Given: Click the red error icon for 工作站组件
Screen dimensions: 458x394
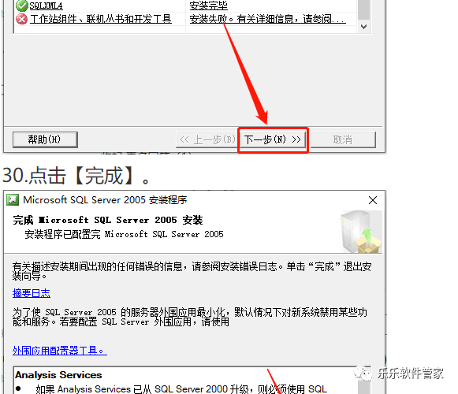Looking at the screenshot, I should (x=22, y=19).
